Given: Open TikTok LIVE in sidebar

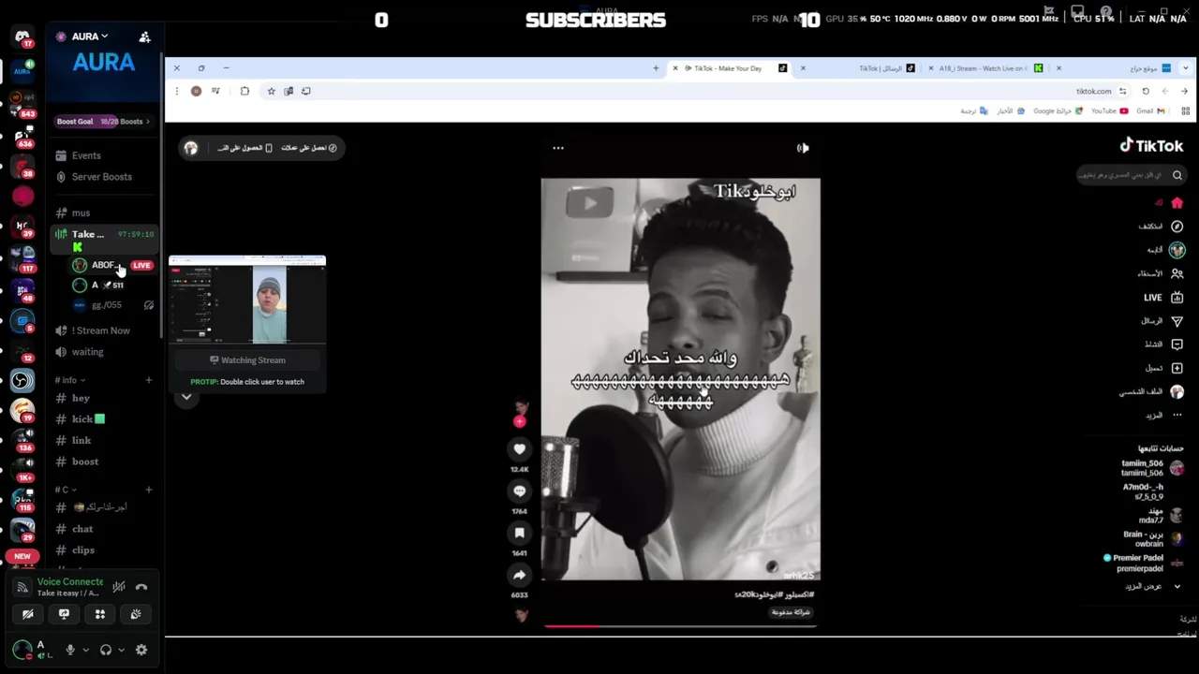Looking at the screenshot, I should pyautogui.click(x=1163, y=298).
